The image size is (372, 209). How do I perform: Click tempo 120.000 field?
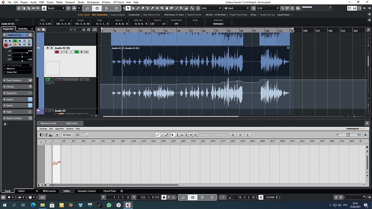pyautogui.click(x=270, y=197)
